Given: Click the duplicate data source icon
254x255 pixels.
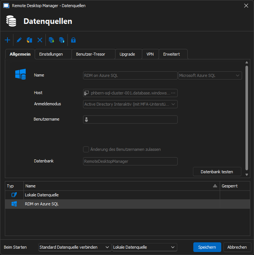Looking at the screenshot, I should click(x=29, y=40).
